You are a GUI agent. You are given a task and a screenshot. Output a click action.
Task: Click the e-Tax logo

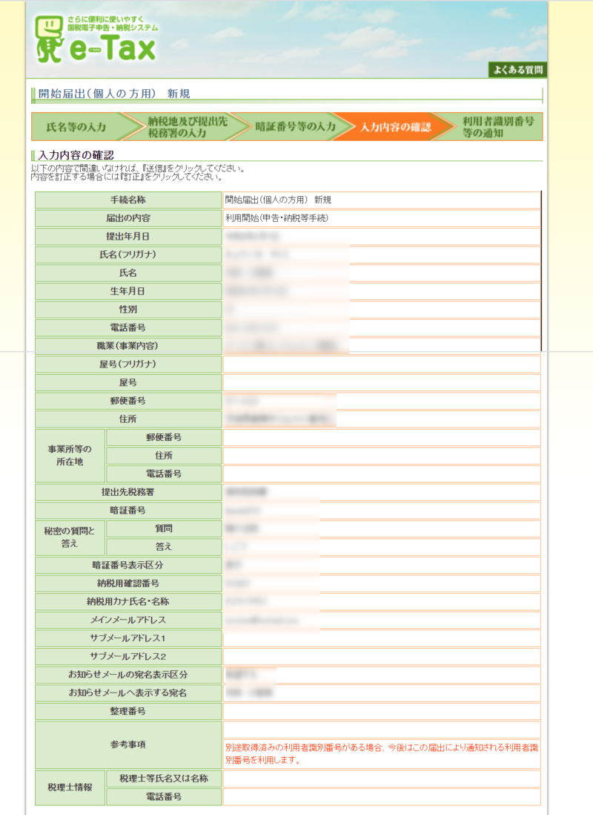[96, 39]
